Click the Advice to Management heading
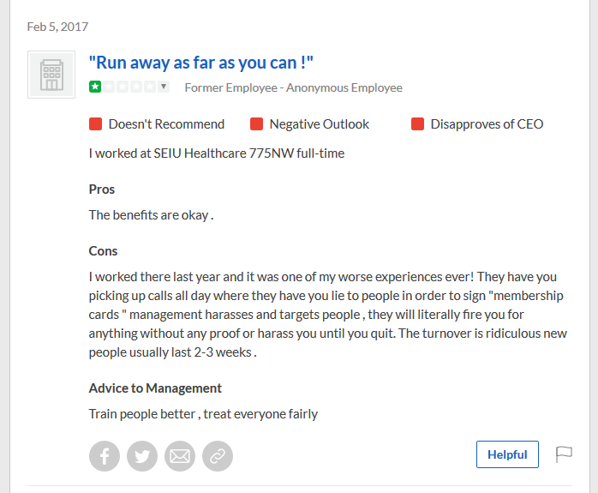Screen dimensions: 598x493 155,388
